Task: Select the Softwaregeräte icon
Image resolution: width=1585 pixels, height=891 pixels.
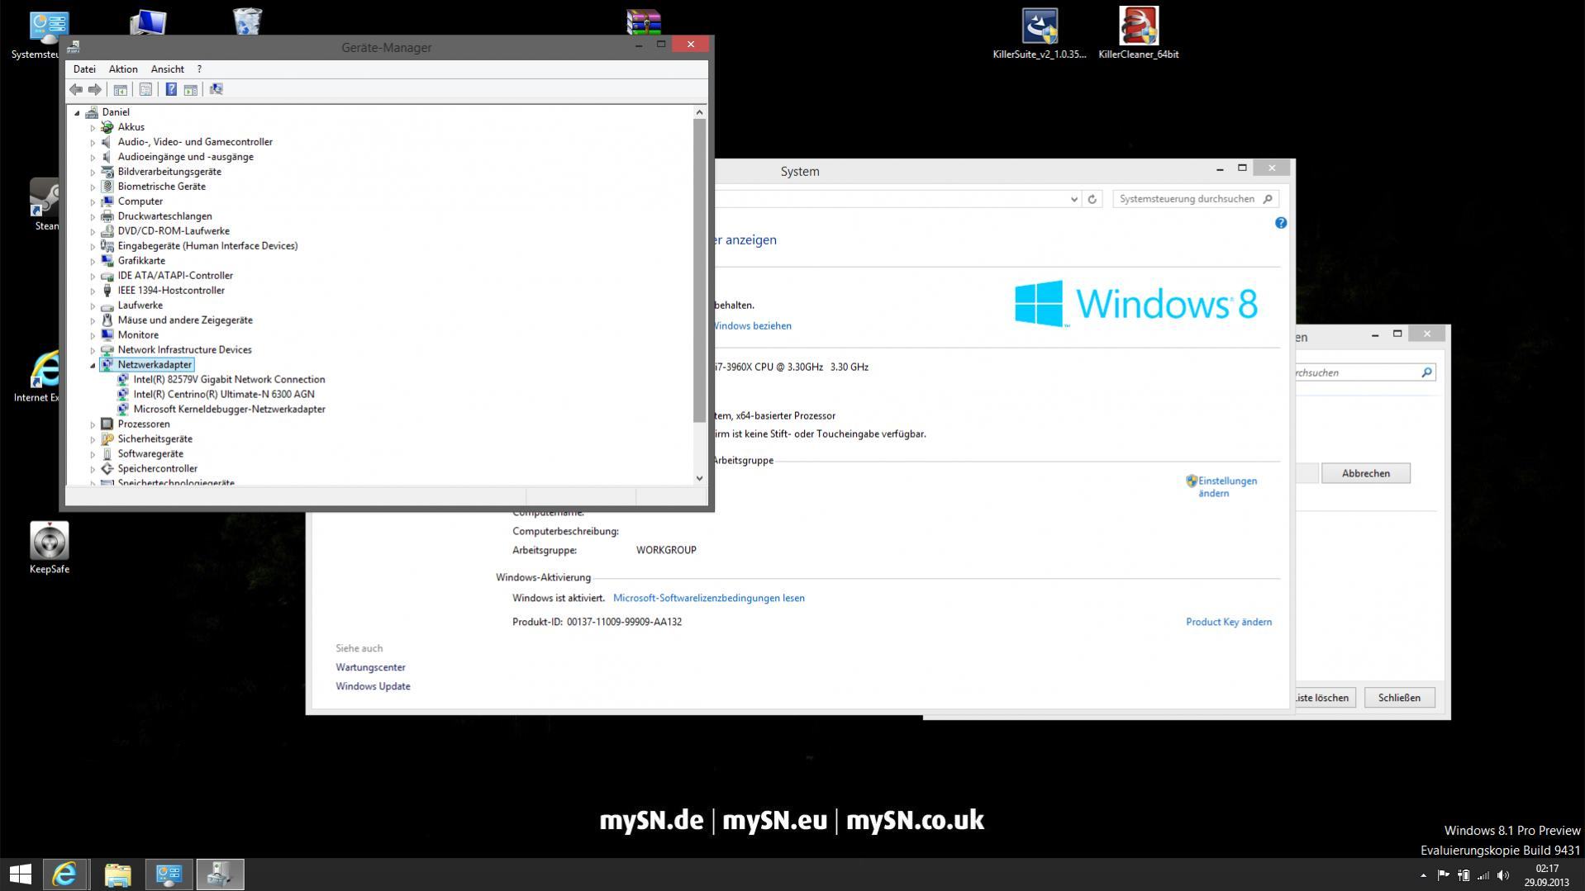Action: pyautogui.click(x=107, y=454)
